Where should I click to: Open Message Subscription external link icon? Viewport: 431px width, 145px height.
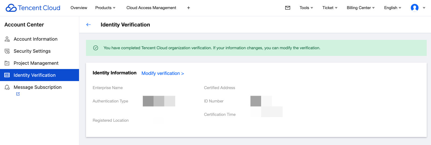[18, 94]
